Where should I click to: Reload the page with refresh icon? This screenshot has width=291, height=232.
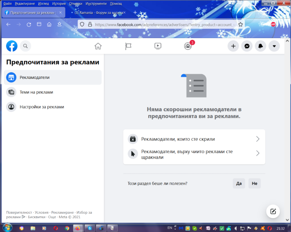[29, 24]
